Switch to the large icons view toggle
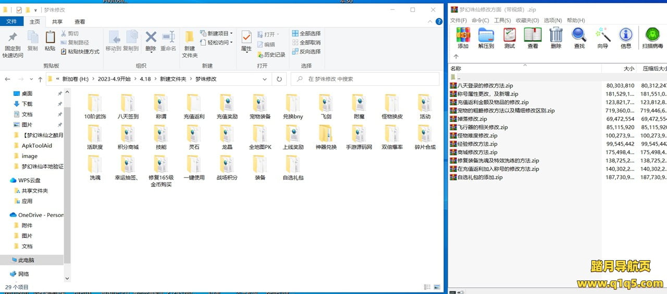This screenshot has height=294, width=667. point(437,287)
